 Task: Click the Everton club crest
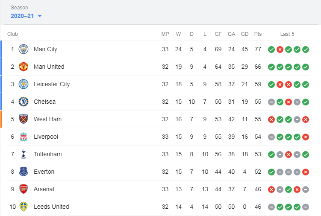(x=24, y=172)
